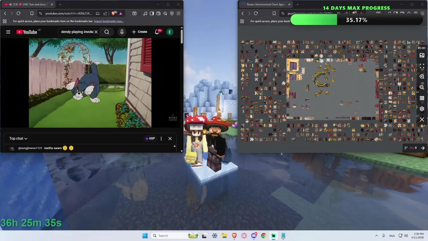Image resolution: width=428 pixels, height=241 pixels.
Task: Toggle the Brave sidebar panel in YouTube window
Action: tap(152, 13)
